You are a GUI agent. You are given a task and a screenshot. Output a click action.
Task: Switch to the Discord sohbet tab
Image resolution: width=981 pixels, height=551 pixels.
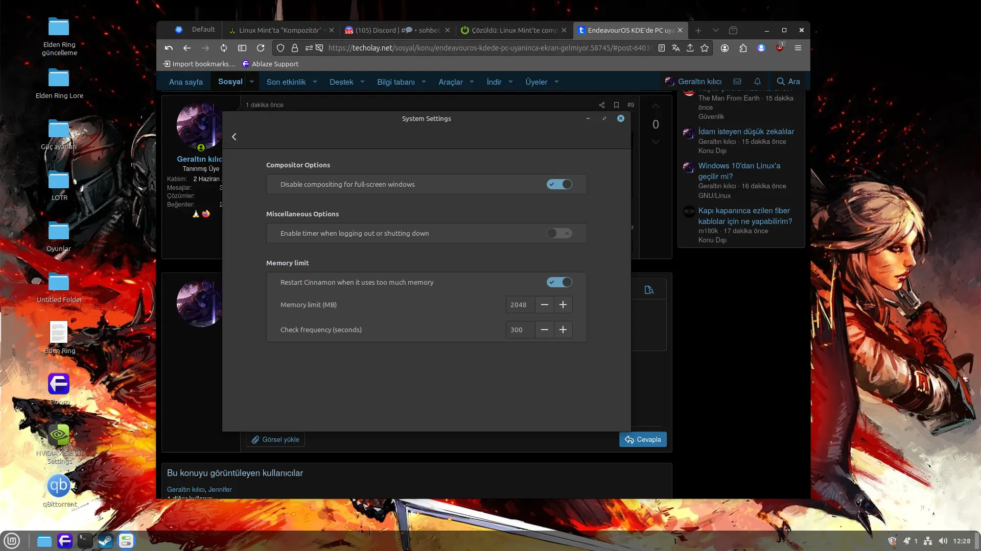click(x=398, y=30)
